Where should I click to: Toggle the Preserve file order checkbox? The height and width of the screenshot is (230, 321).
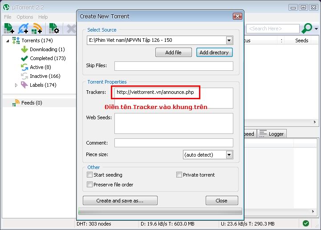click(x=89, y=184)
